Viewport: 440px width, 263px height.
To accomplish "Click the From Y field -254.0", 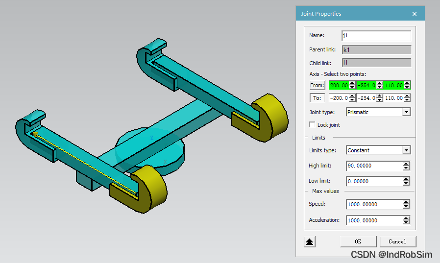I will [x=367, y=85].
